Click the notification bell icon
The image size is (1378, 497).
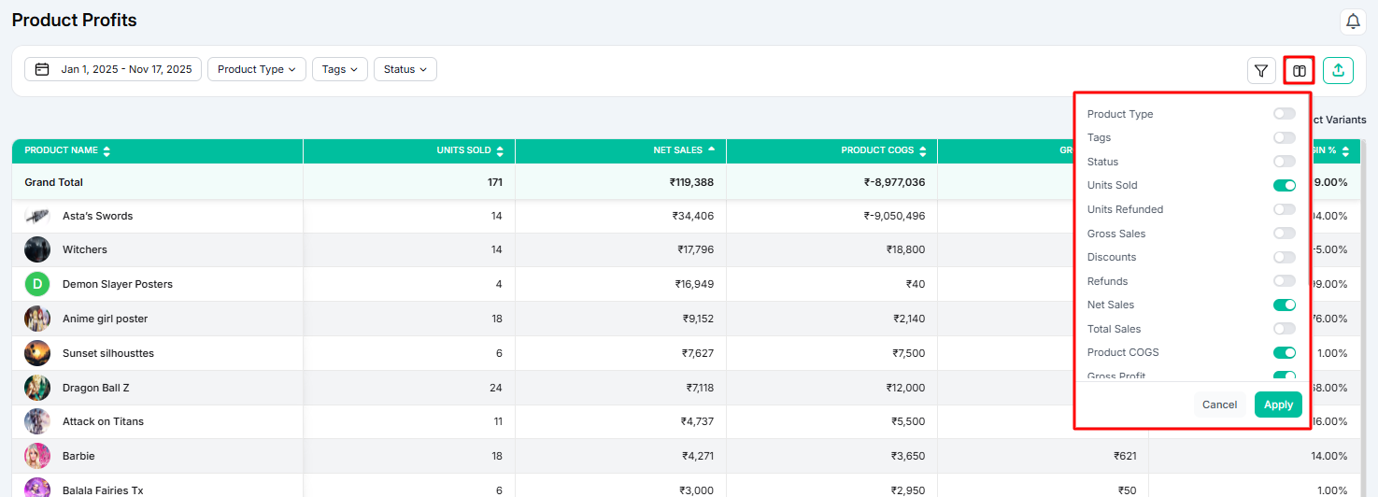(1352, 21)
